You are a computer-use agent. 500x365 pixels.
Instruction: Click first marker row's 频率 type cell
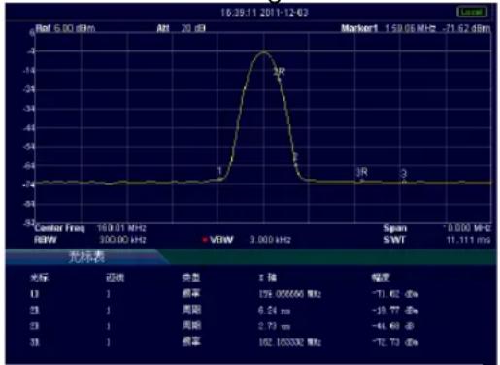coord(191,294)
